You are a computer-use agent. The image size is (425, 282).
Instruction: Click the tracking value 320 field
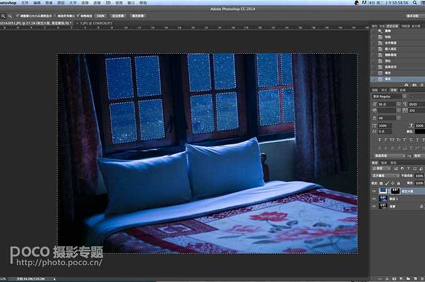pos(417,111)
